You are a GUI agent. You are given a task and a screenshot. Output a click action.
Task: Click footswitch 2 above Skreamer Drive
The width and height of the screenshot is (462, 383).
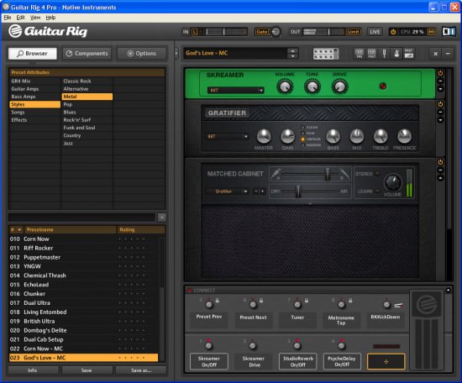click(x=253, y=345)
